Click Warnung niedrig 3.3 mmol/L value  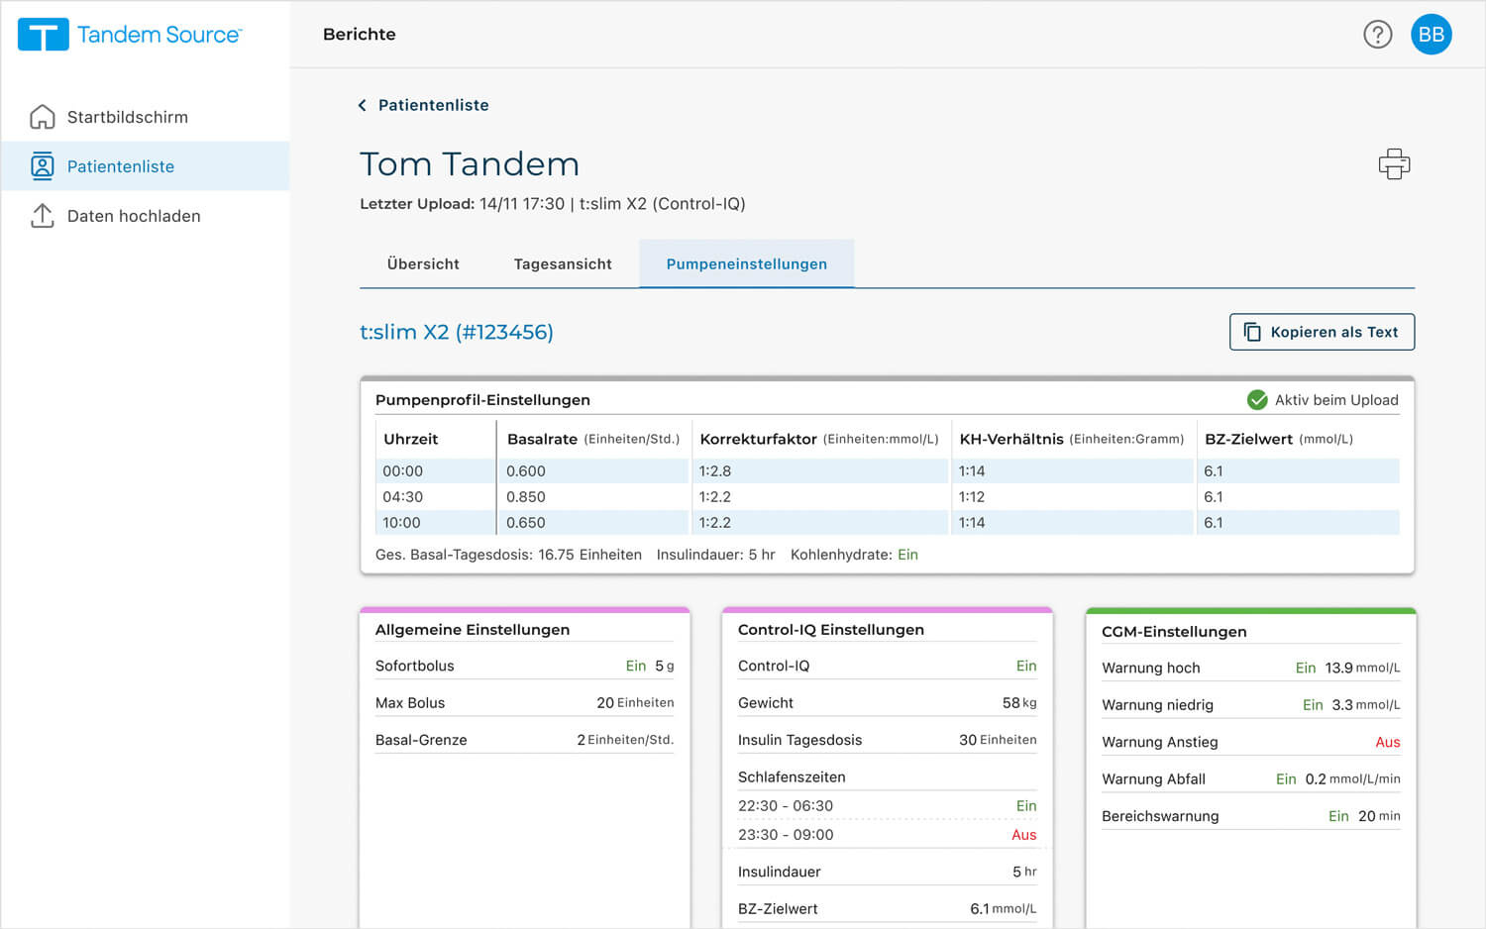point(1366,704)
